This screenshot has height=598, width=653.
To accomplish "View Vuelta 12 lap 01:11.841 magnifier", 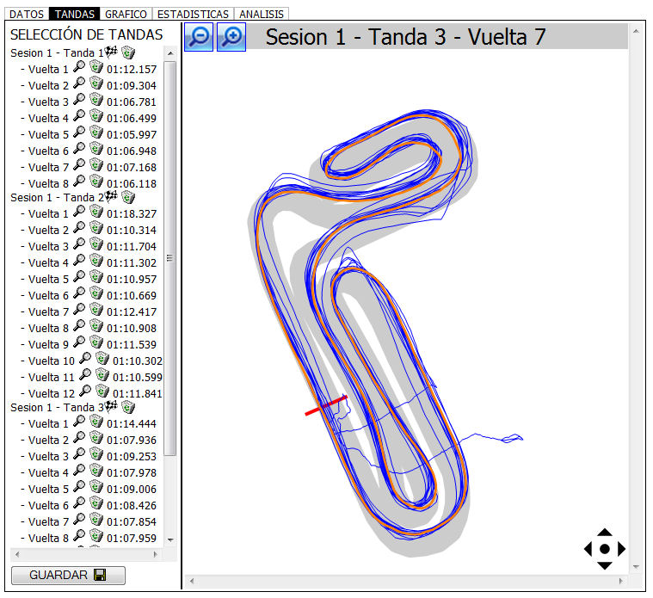I will tap(85, 391).
